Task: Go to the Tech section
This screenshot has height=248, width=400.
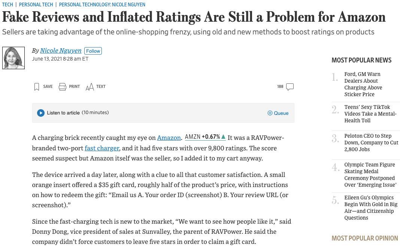Action: pos(7,4)
